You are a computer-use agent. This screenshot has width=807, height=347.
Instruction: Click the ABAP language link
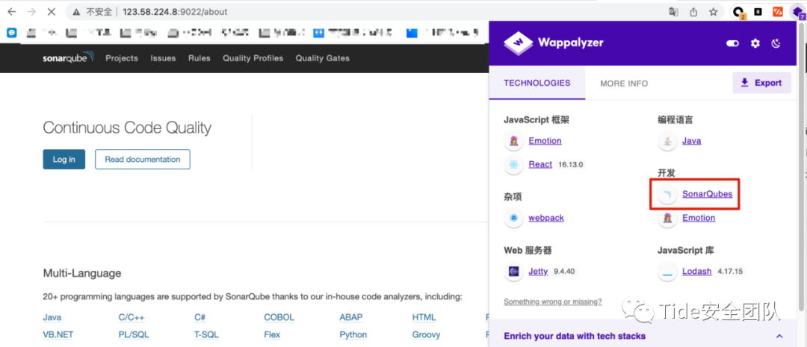tap(351, 318)
